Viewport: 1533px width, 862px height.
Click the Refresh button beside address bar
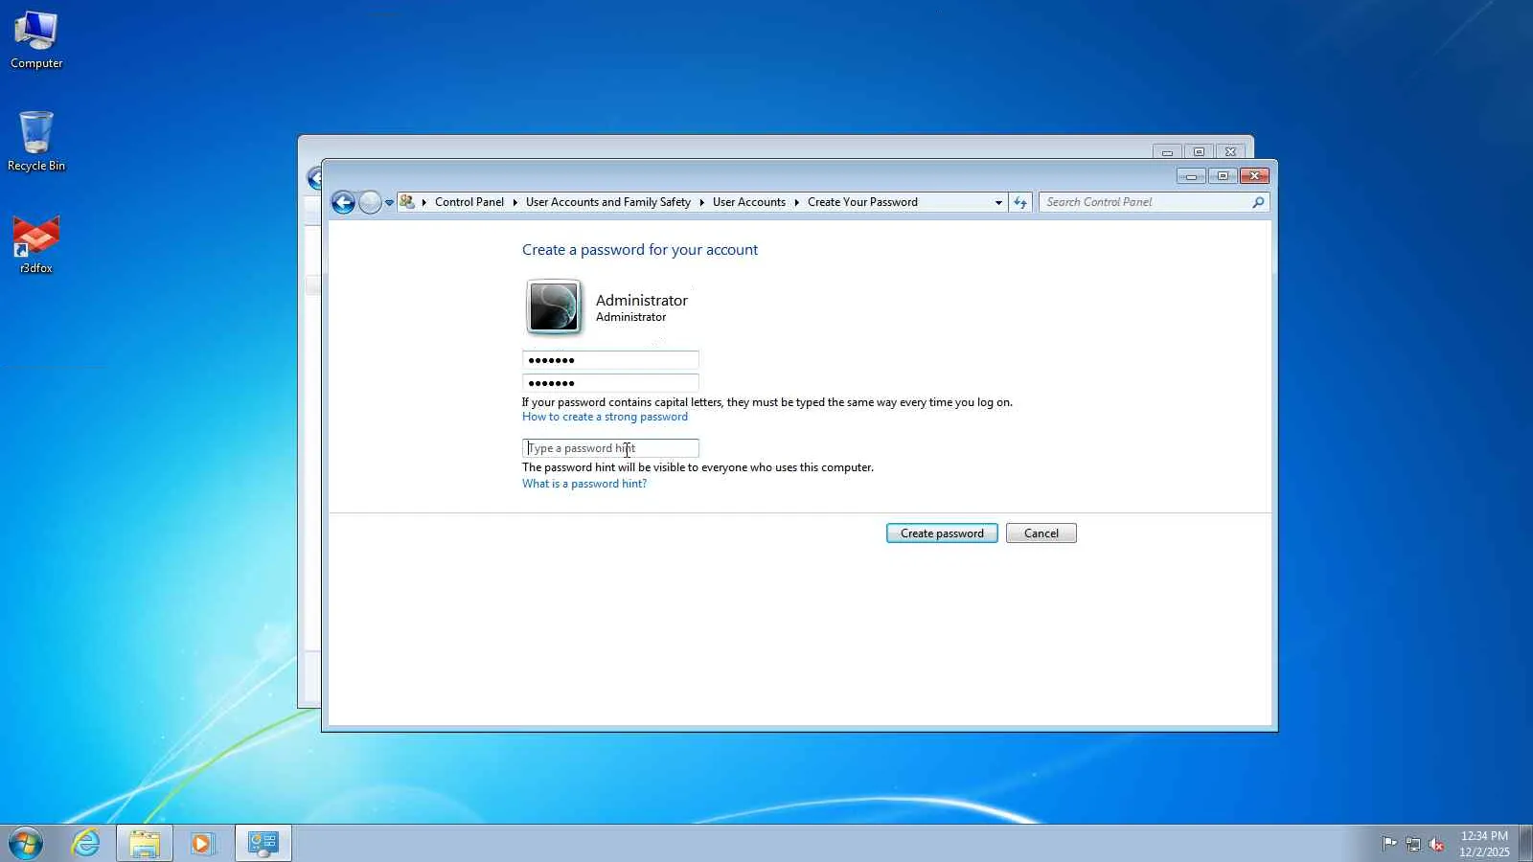coord(1020,202)
